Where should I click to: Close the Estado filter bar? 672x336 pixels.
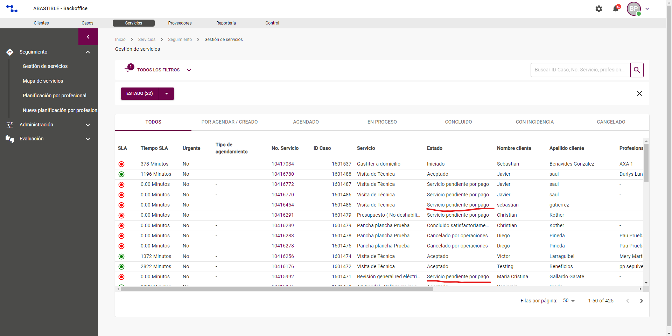[639, 93]
